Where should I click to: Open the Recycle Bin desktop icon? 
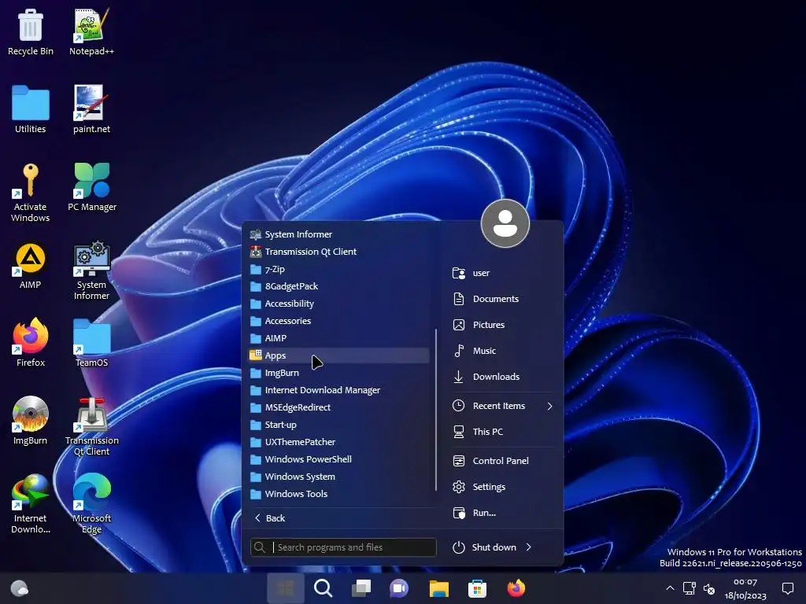click(31, 31)
